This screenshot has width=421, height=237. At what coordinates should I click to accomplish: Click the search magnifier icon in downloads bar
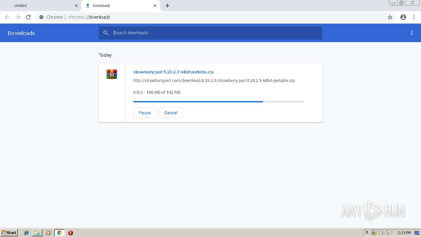(106, 33)
